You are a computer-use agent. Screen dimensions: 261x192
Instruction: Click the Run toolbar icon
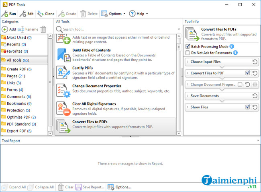[5, 14]
